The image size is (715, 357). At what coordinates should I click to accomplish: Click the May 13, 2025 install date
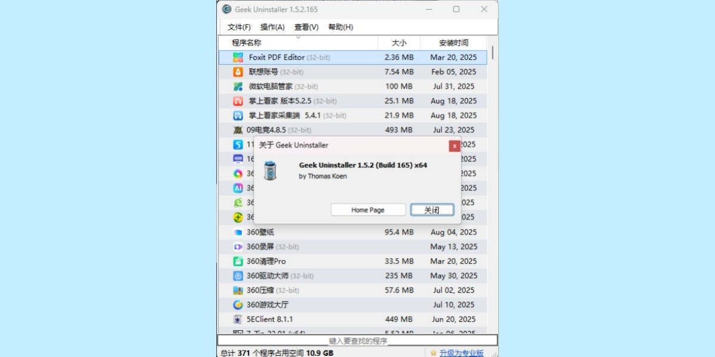pyautogui.click(x=453, y=246)
